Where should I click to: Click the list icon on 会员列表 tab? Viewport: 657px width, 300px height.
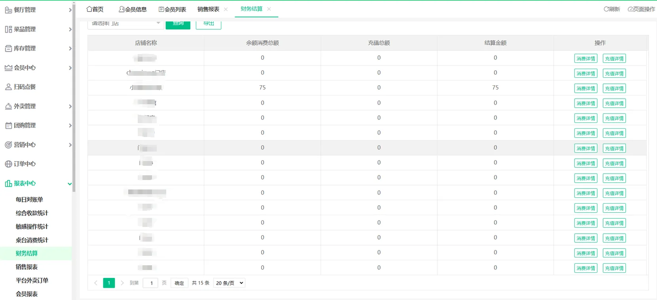pyautogui.click(x=161, y=9)
